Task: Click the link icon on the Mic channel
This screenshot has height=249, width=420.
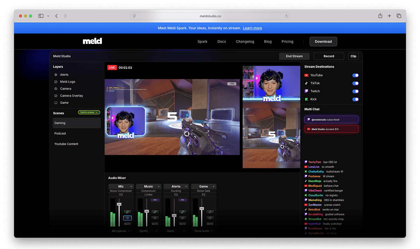Action: pos(127,212)
